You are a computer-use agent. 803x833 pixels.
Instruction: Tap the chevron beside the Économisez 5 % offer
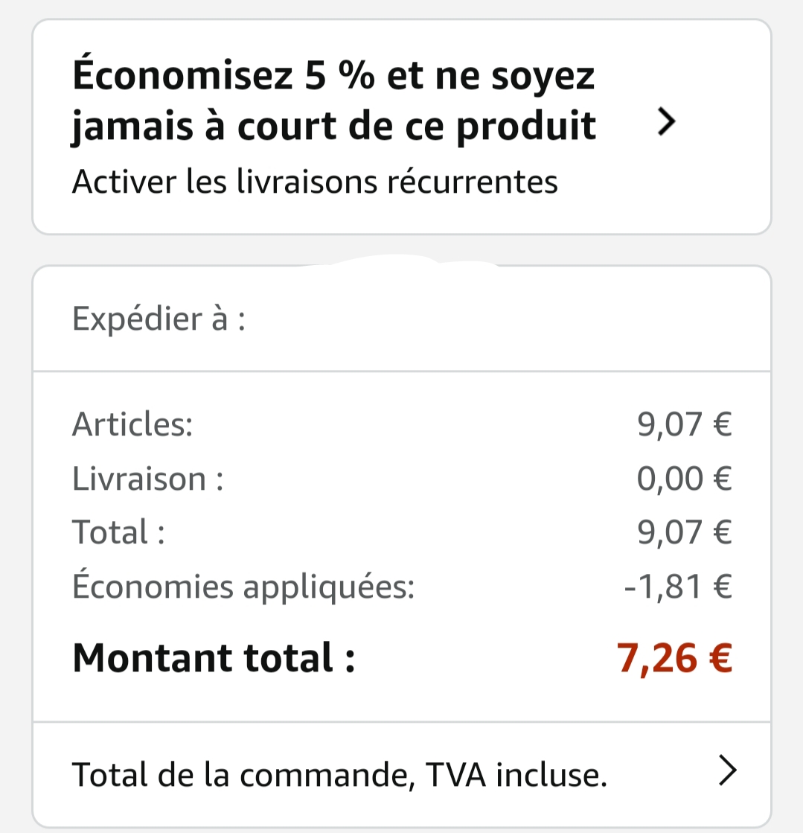tap(666, 122)
